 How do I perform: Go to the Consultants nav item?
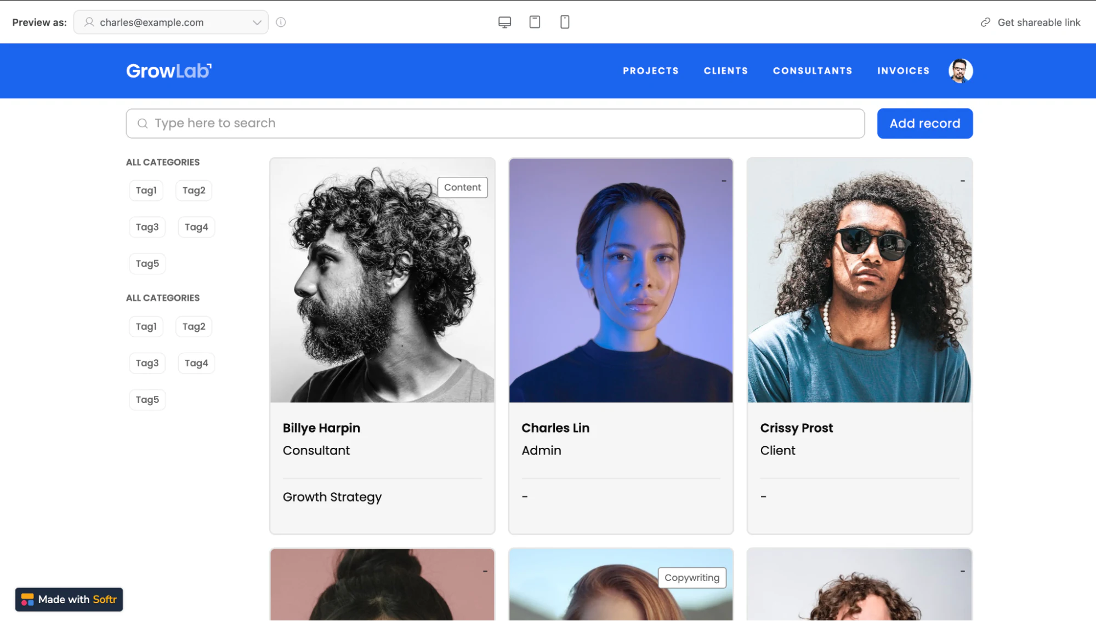click(813, 71)
